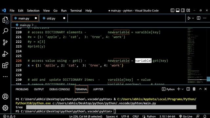Viewport: 210px width, 118px height.
Task: Switch to the JUPYTER panel tab
Action: (x=98, y=89)
